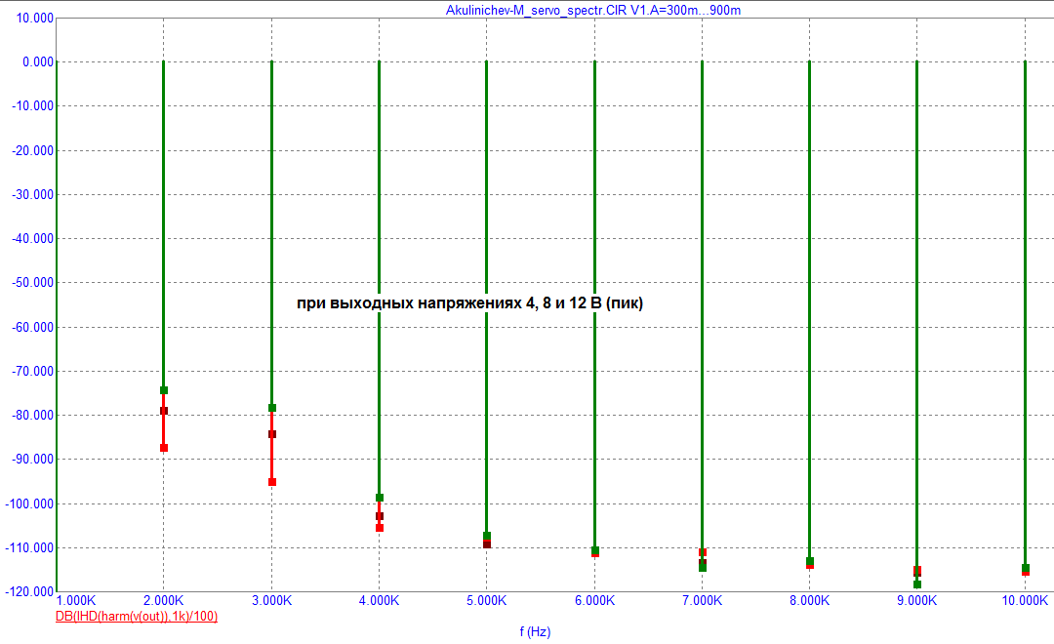Click the -40.000 y-axis label
Viewport: 1054px width, 644px height.
coord(33,239)
